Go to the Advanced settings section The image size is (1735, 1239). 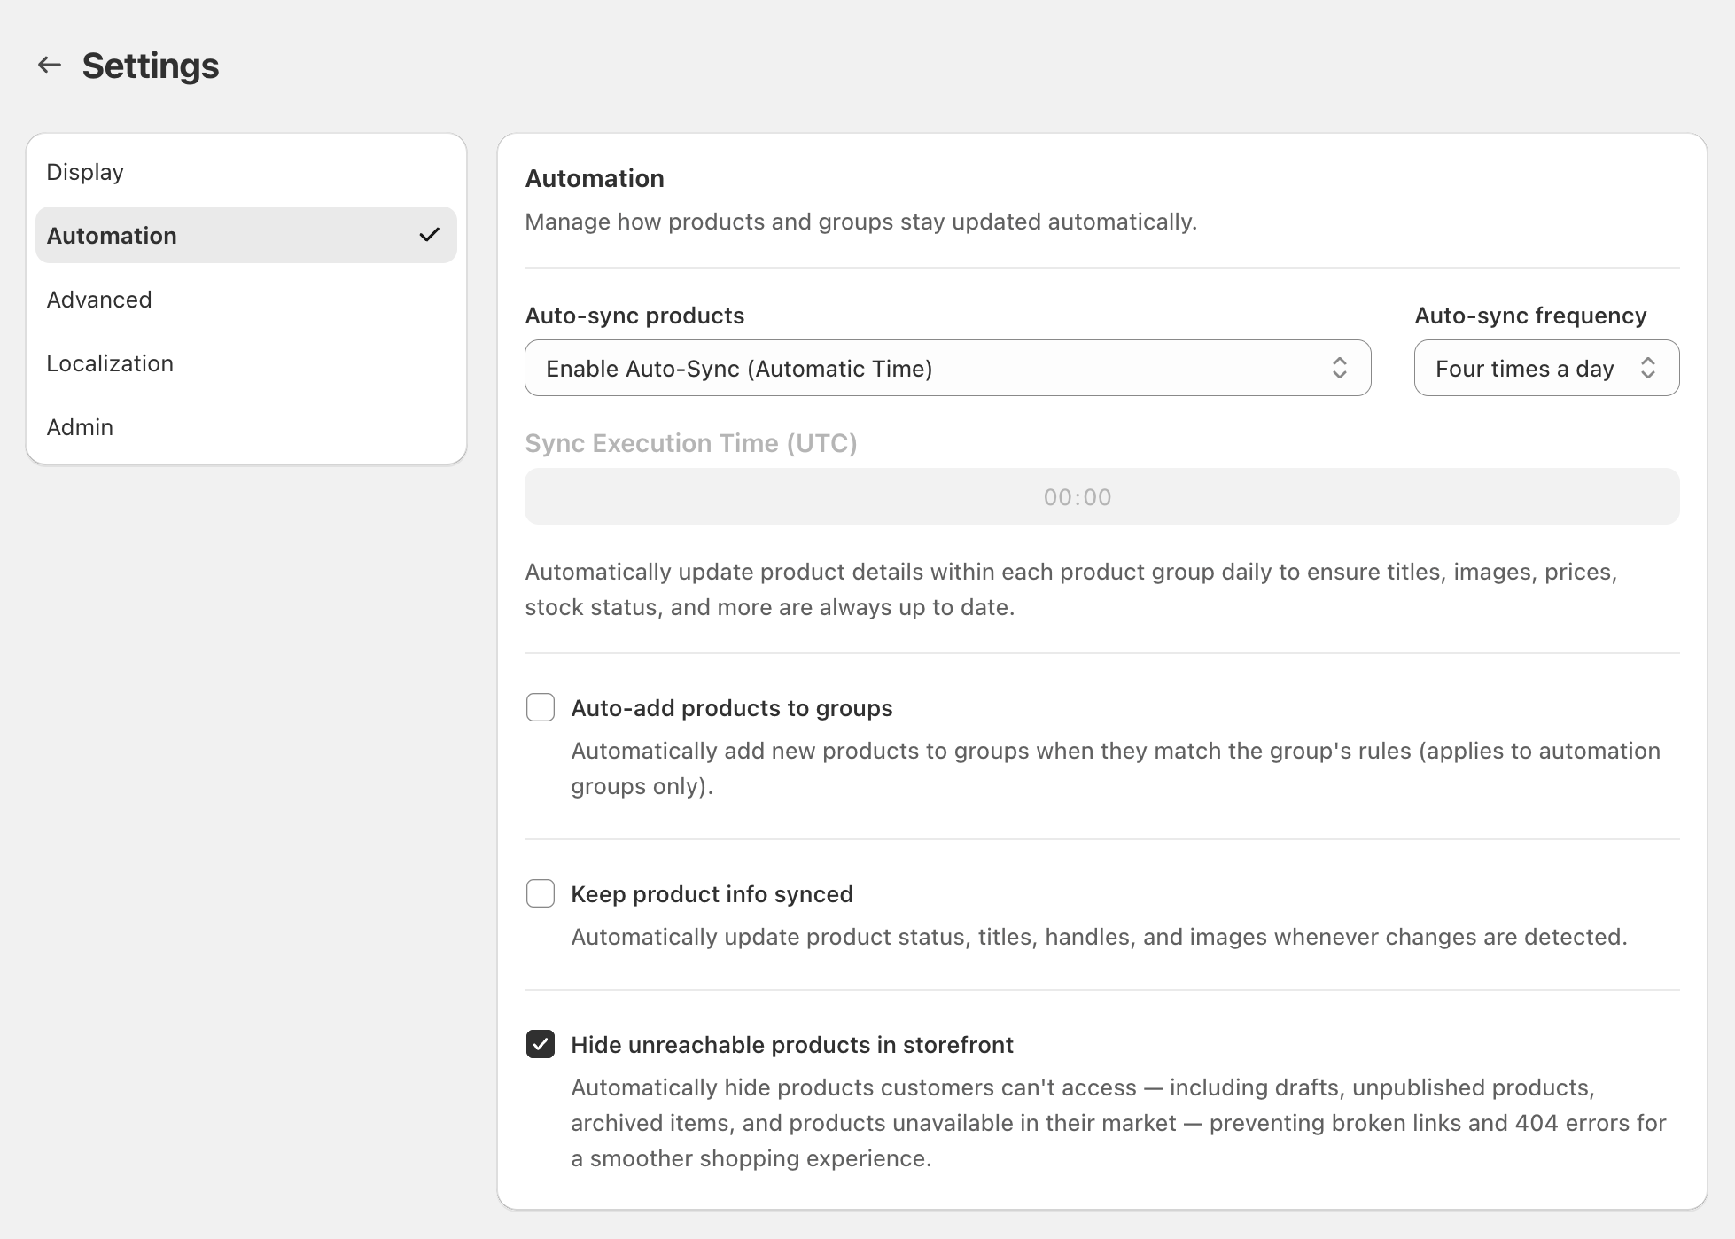click(x=99, y=300)
